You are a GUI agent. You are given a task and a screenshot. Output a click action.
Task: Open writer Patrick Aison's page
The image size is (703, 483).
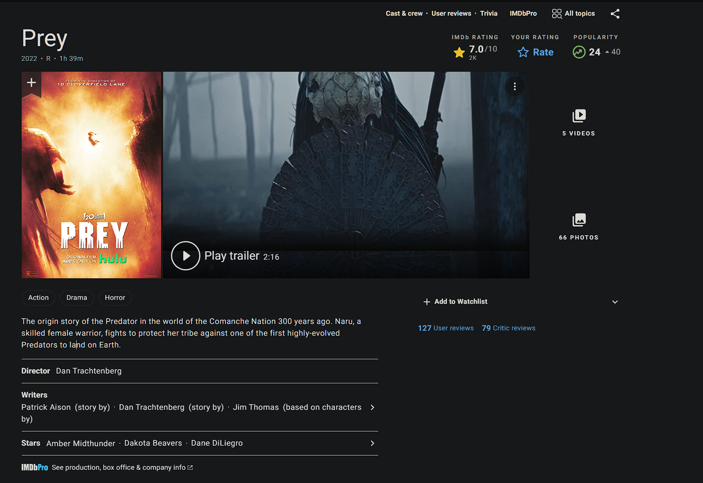pos(46,407)
